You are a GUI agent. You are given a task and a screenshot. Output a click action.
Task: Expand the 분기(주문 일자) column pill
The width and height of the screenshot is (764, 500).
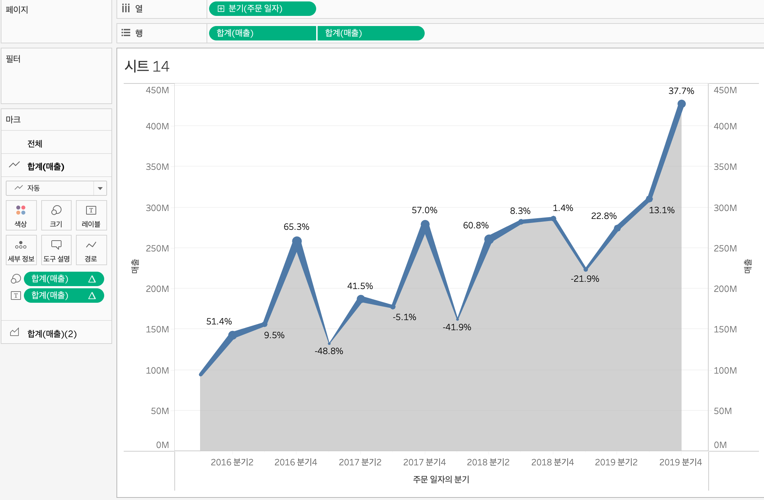pos(221,9)
